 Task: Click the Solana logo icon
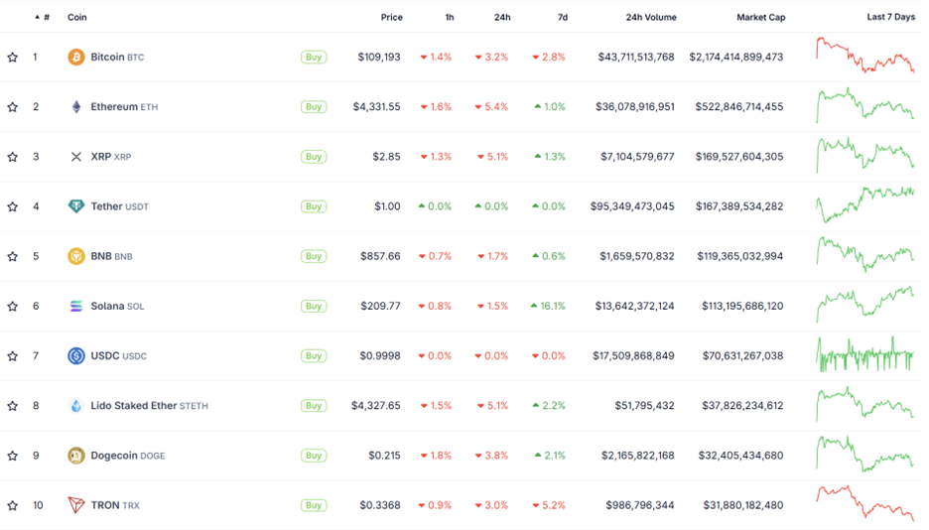coord(75,306)
